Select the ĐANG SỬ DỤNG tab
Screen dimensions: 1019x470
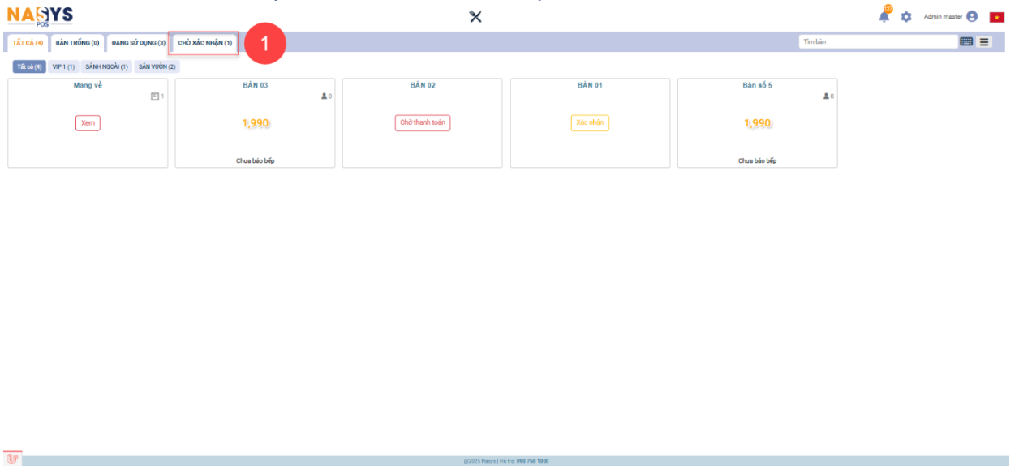[138, 43]
